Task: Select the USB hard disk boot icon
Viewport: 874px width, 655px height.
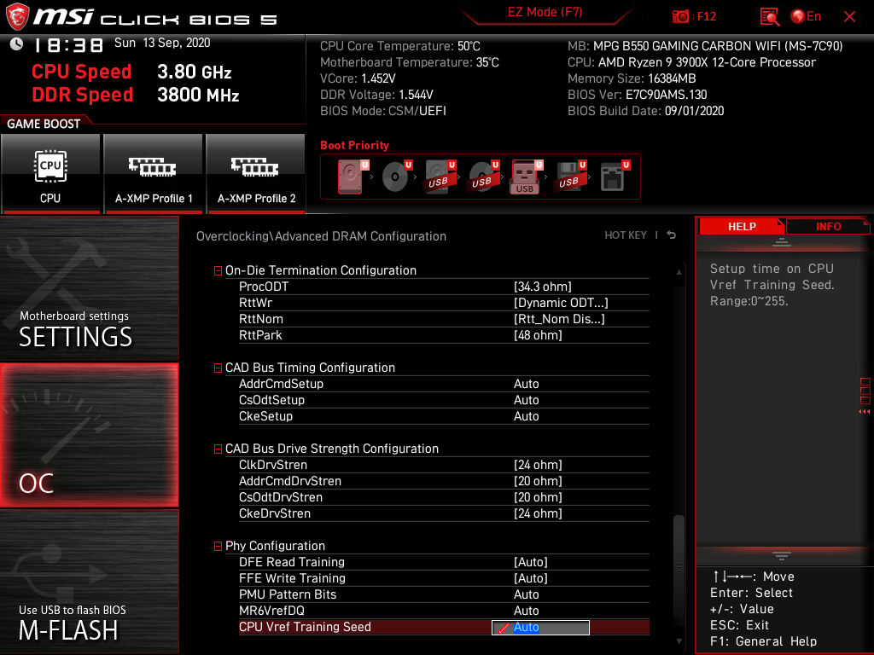Action: click(x=440, y=177)
